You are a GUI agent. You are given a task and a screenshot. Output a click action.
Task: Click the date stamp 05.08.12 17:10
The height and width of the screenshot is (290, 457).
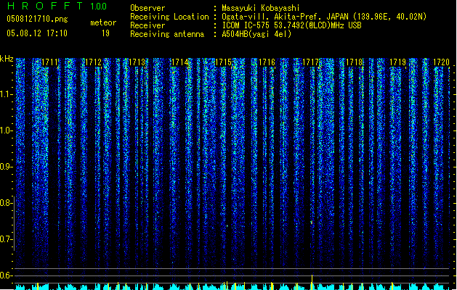pos(37,33)
